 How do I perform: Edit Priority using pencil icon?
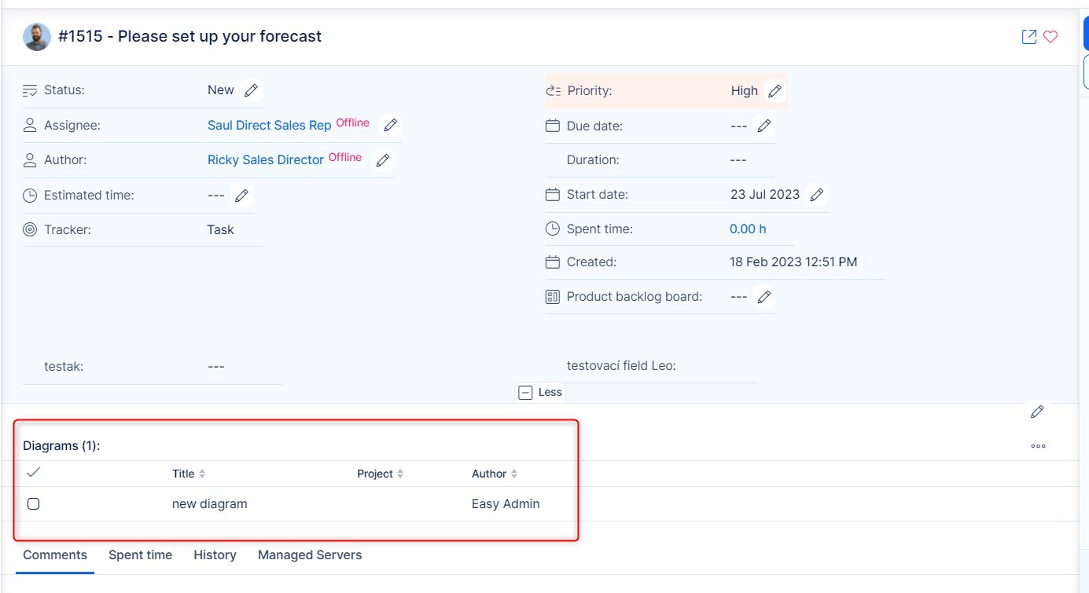click(774, 91)
